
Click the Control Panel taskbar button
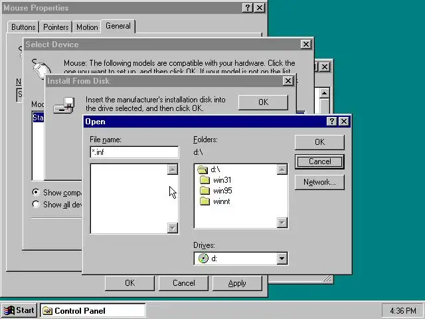pyautogui.click(x=93, y=310)
